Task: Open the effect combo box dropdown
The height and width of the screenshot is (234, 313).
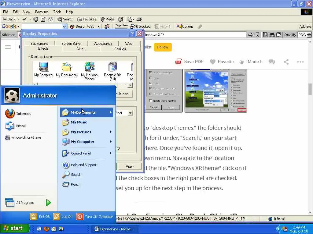Action: pos(130,113)
